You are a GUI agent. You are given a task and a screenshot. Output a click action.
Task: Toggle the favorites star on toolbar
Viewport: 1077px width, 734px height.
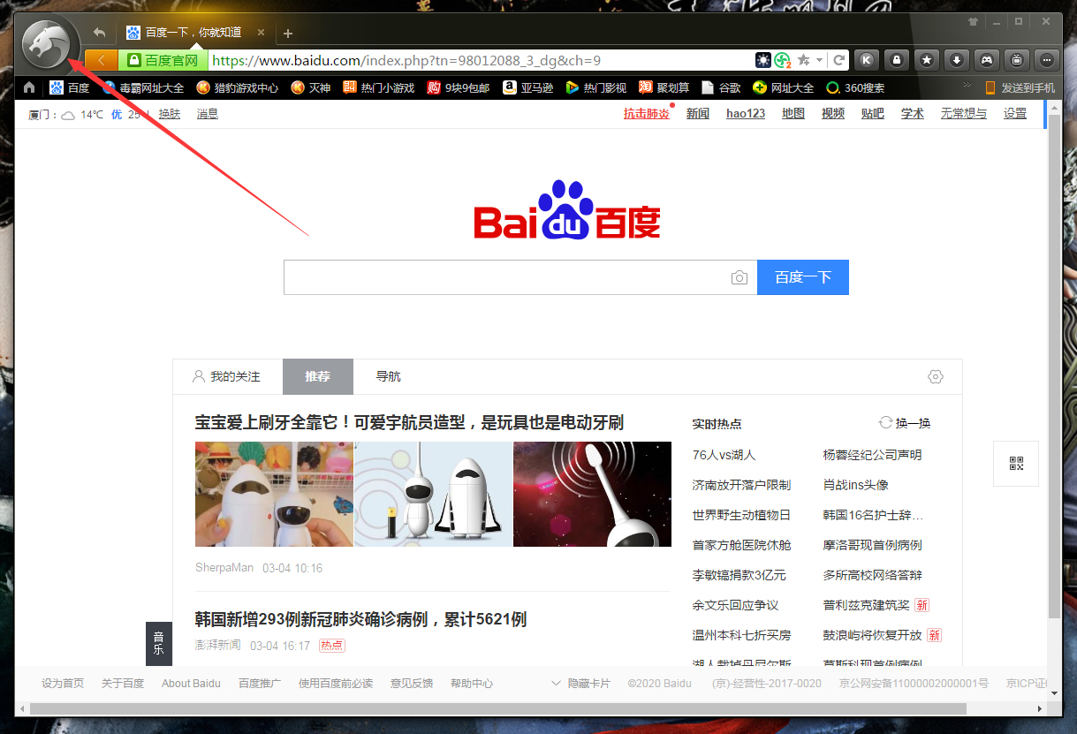click(x=926, y=59)
